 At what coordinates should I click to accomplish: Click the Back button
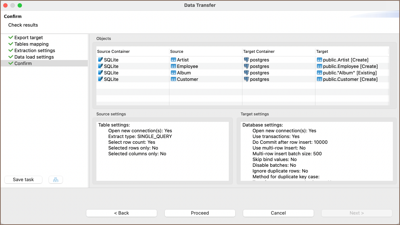(122, 213)
